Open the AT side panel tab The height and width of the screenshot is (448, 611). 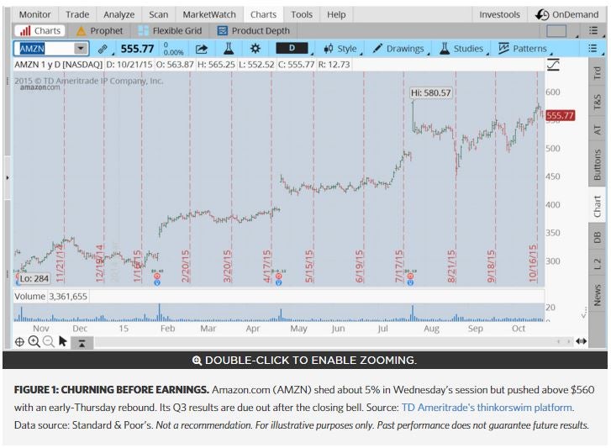597,129
